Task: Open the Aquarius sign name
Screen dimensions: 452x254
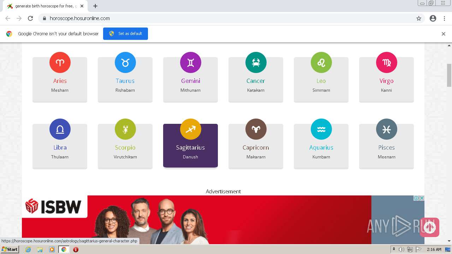Action: [x=321, y=148]
